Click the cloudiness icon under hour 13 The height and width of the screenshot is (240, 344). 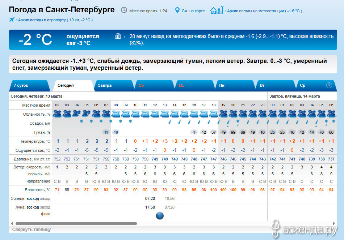click(164, 114)
